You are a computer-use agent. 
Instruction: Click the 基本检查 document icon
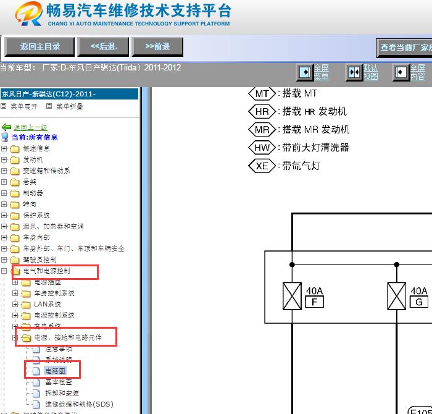[36, 382]
